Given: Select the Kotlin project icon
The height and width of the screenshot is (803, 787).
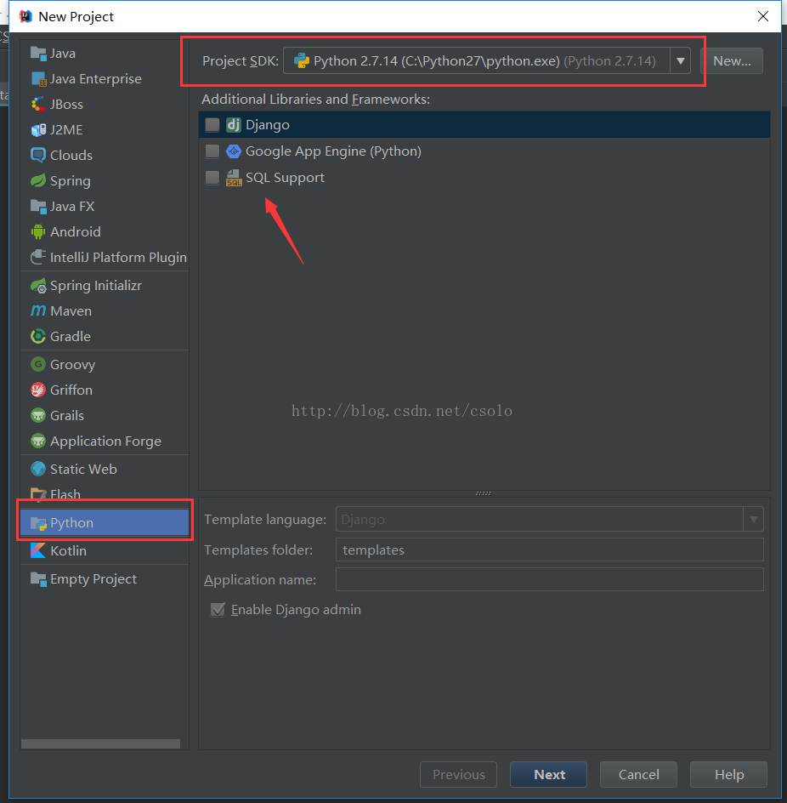Looking at the screenshot, I should click(x=37, y=551).
